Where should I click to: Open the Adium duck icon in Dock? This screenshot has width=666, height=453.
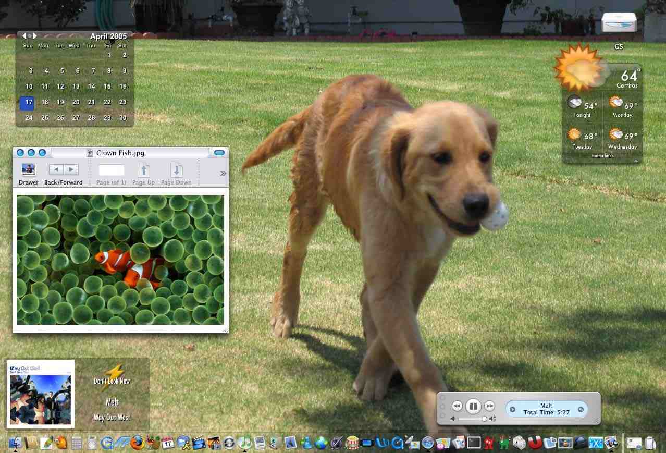[61, 443]
